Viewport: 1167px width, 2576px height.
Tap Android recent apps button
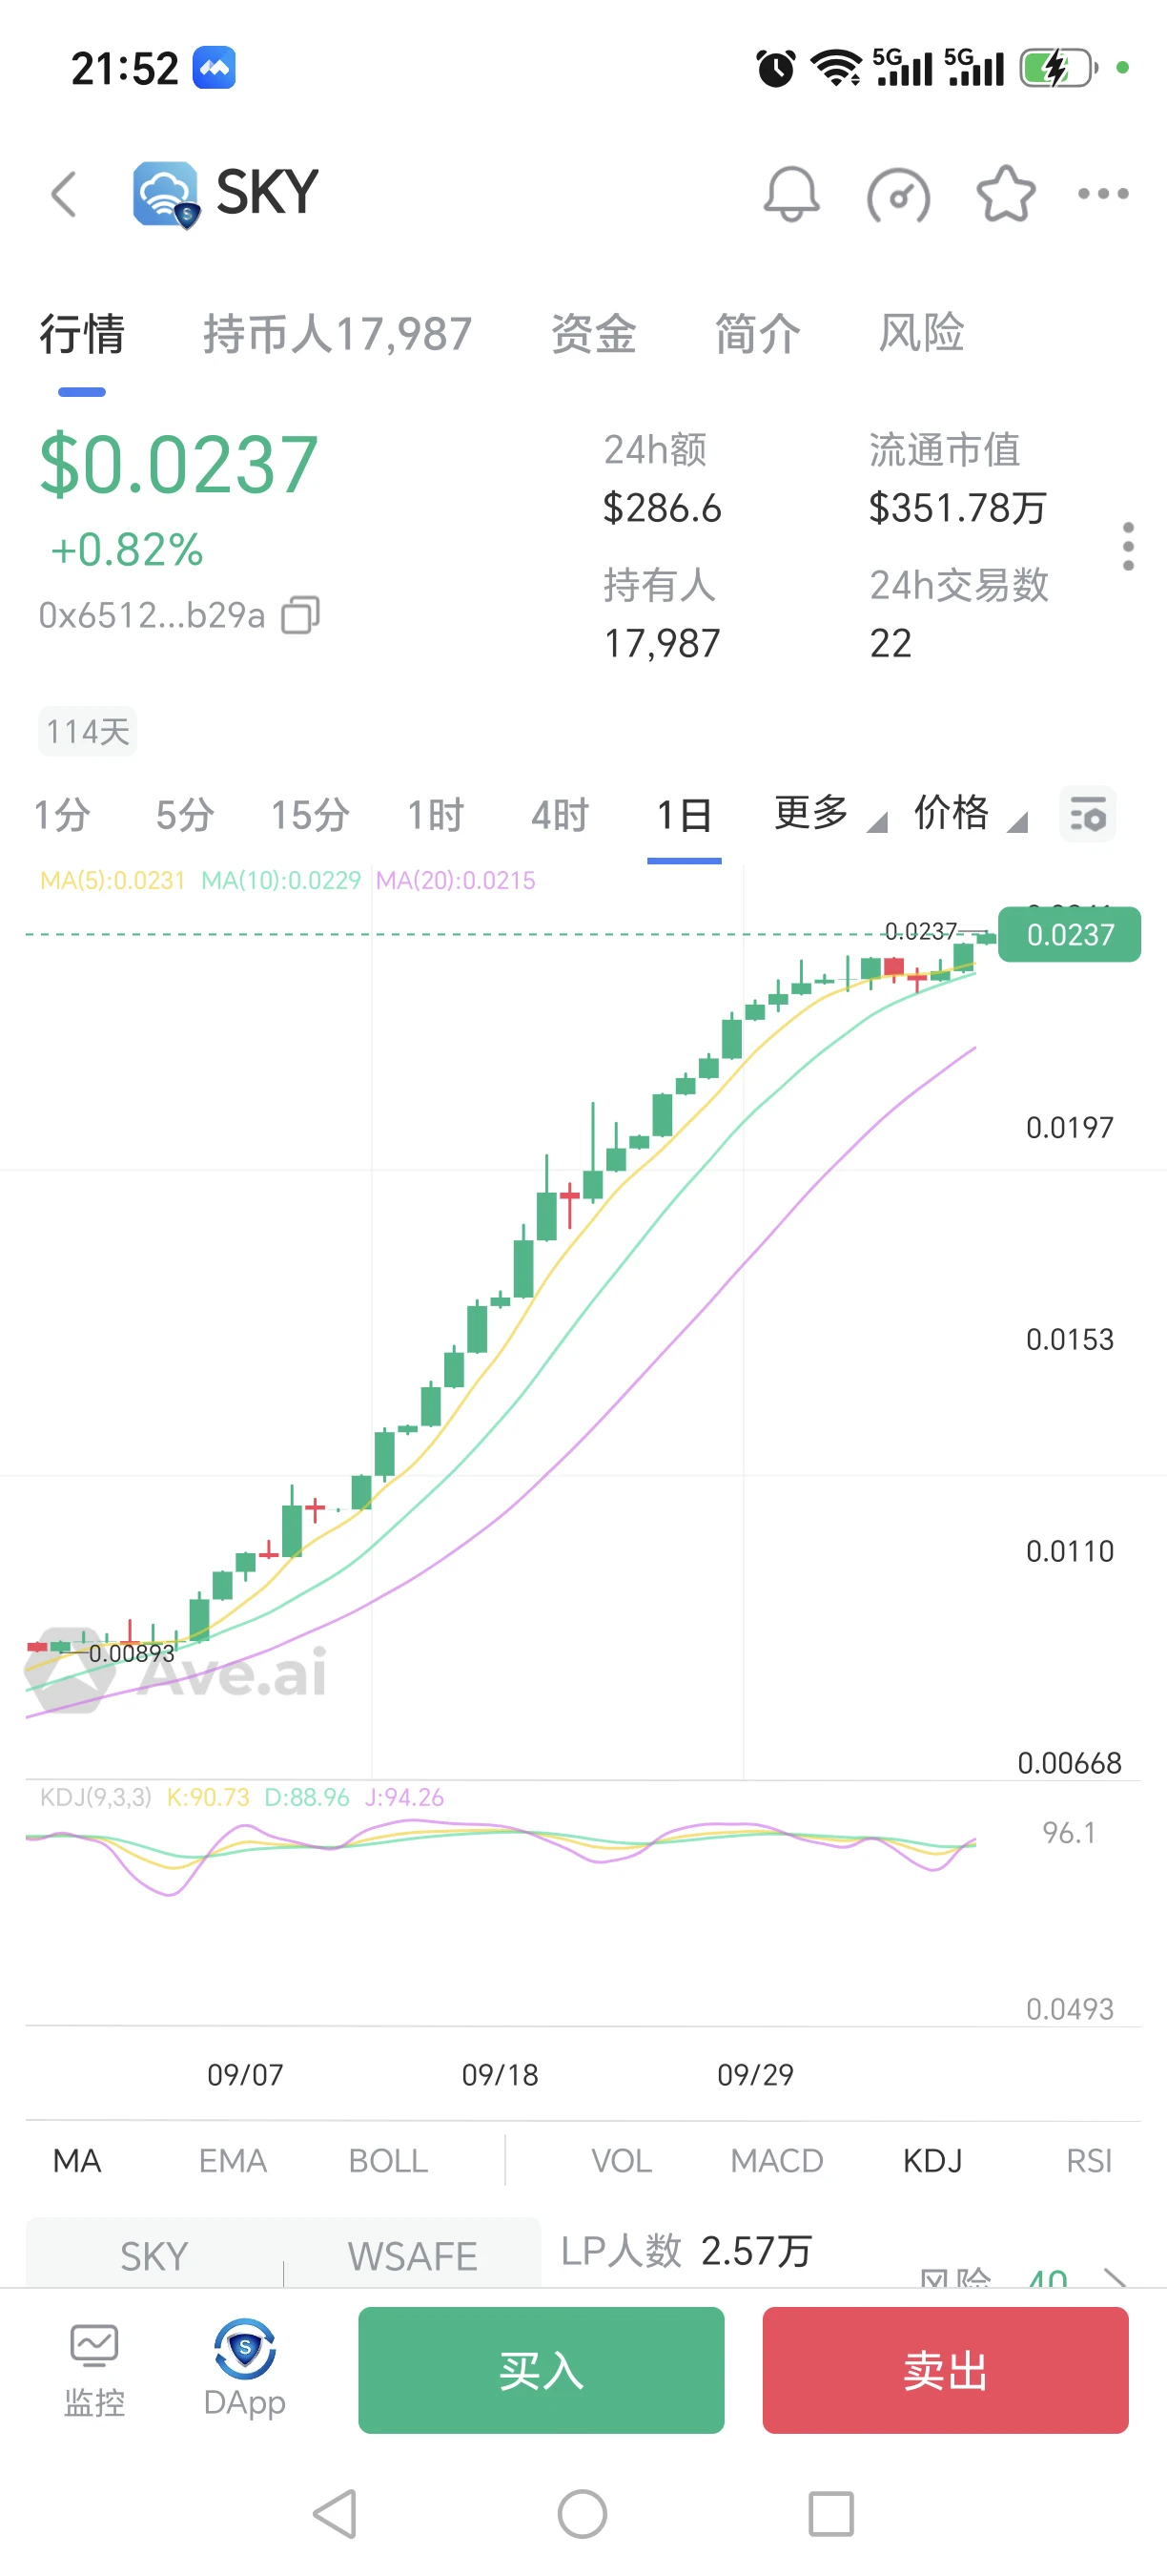point(830,2513)
